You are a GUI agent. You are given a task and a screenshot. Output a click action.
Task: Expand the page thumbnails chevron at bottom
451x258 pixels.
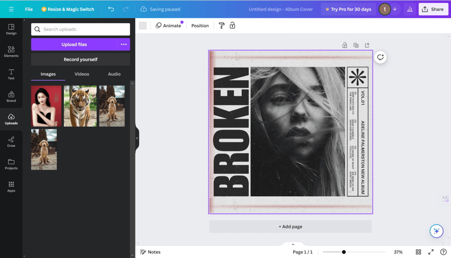[293, 244]
